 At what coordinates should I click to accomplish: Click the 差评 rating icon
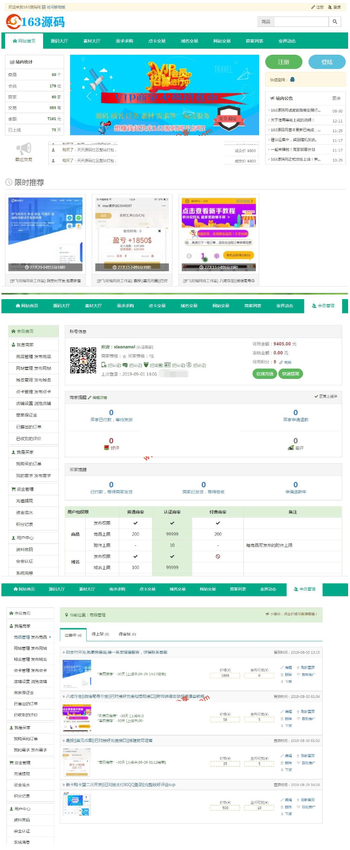(291, 448)
